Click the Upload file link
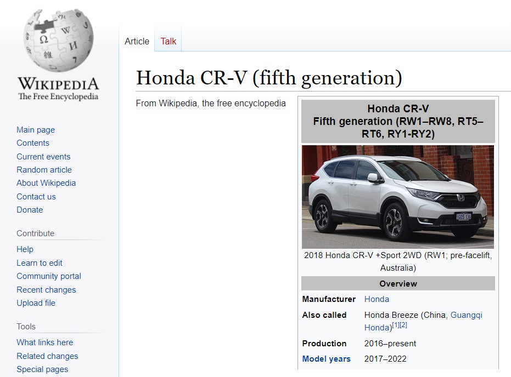 click(x=36, y=303)
